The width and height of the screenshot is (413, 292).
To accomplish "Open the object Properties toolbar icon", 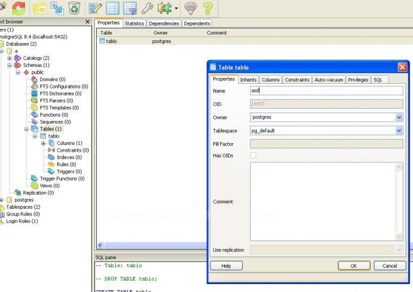I will click(40, 8).
